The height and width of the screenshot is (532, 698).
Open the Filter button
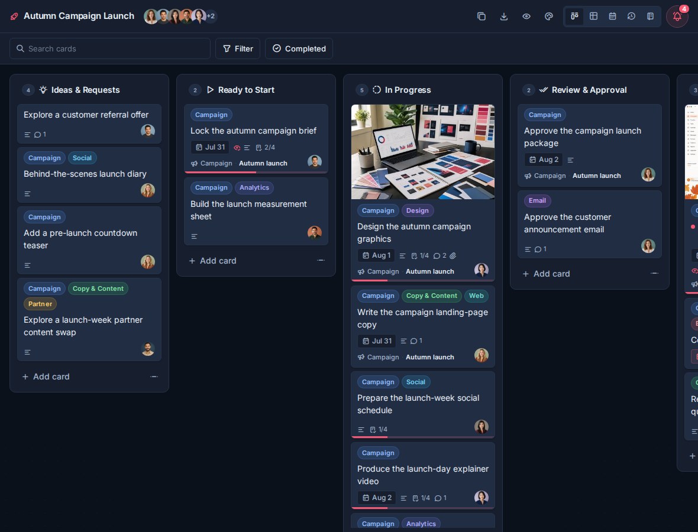(238, 48)
